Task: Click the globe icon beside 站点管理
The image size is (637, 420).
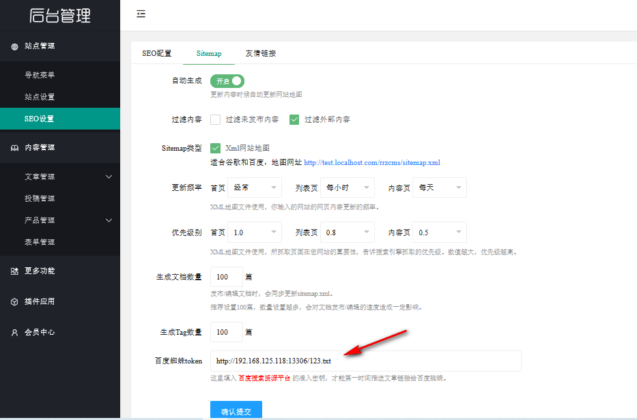Action: click(14, 46)
